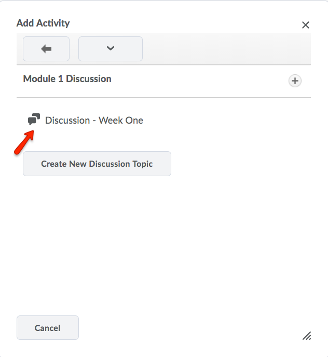Select the Module 1 Discussion heading

[x=67, y=79]
